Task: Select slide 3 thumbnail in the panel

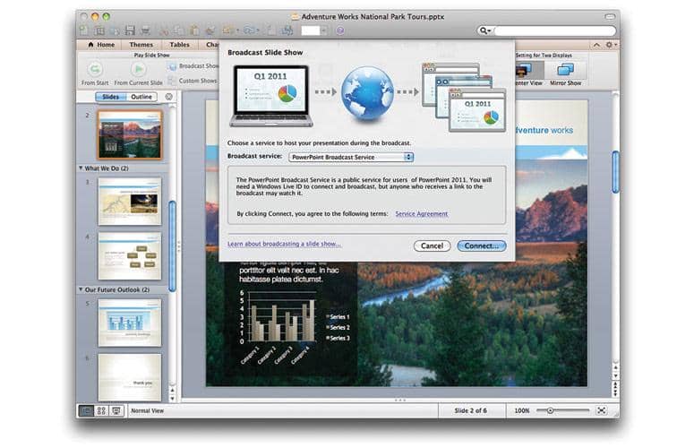Action: (x=129, y=200)
